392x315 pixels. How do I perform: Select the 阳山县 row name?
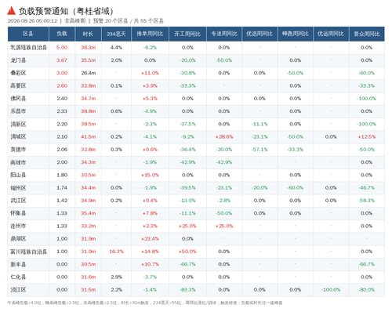[18, 175]
